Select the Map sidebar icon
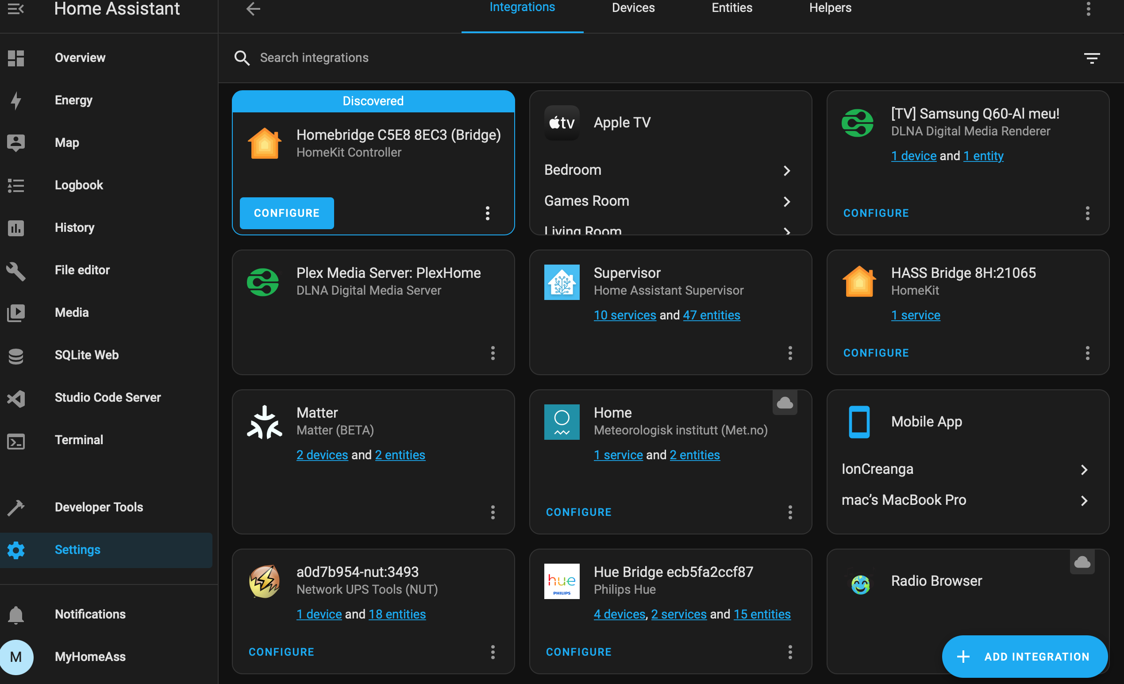Viewport: 1124px width, 684px height. (x=16, y=142)
